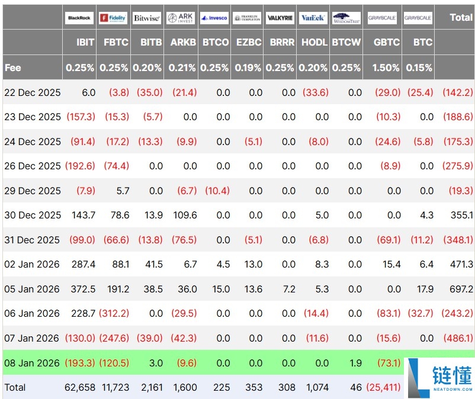475x399 pixels.
Task: Select the 31 Dec 2025 date cell
Action: (32, 240)
